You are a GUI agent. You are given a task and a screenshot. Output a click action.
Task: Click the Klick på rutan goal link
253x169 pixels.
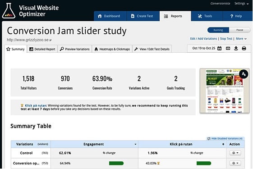pos(36,105)
